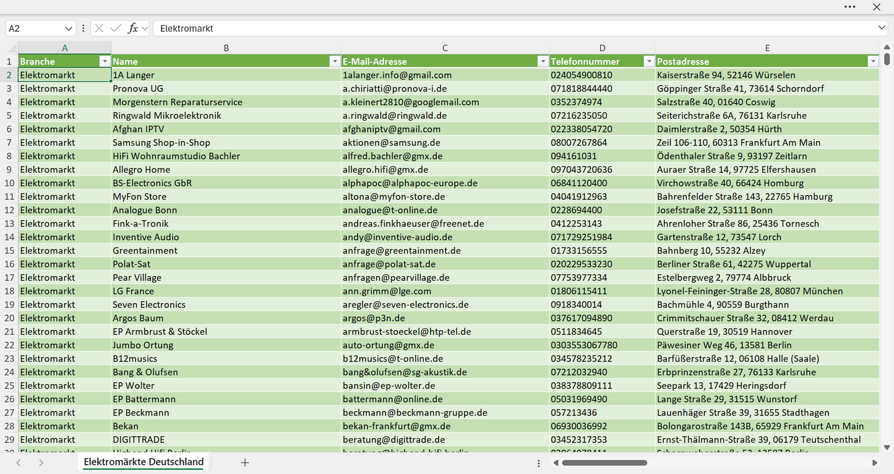The width and height of the screenshot is (894, 474).
Task: Click the Name Box showing A2
Action: coord(35,28)
